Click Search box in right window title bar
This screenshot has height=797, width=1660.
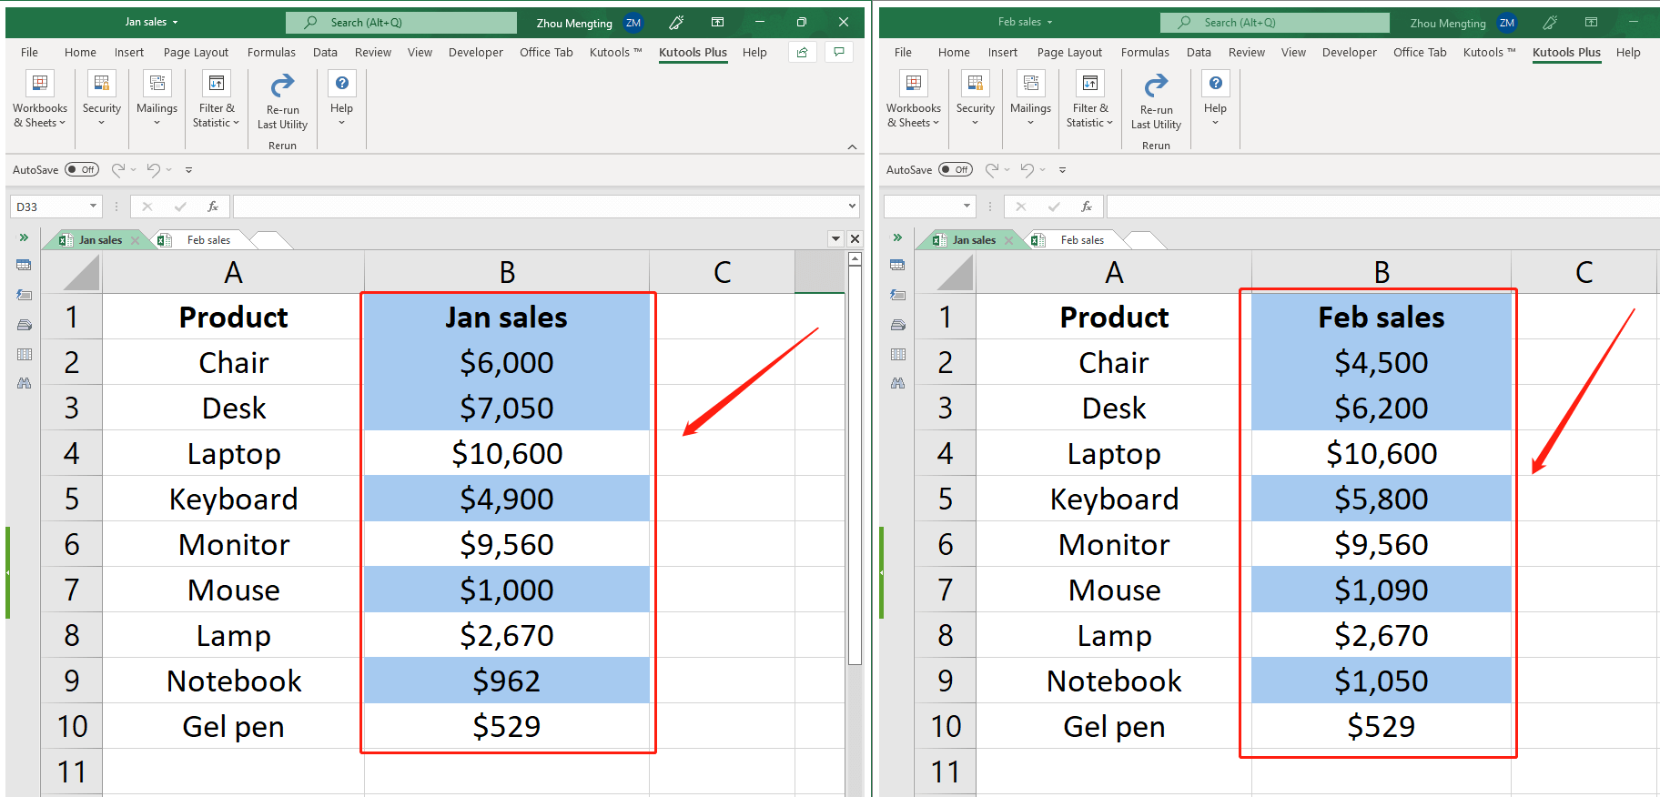pyautogui.click(x=1274, y=23)
